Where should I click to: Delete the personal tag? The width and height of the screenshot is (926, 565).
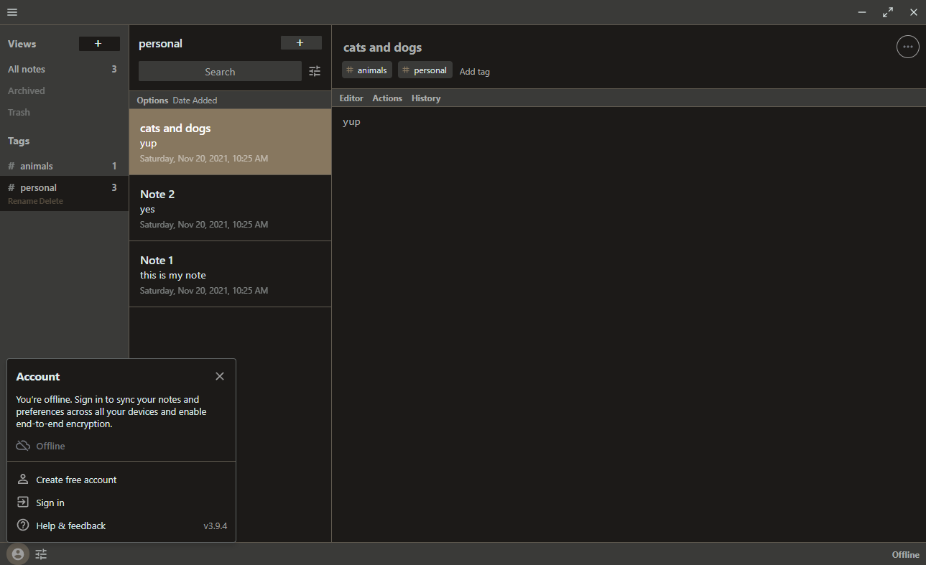[x=51, y=201]
